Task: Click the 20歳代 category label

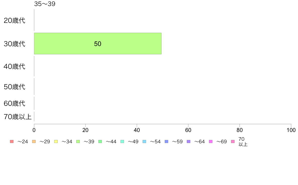Action: click(15, 21)
